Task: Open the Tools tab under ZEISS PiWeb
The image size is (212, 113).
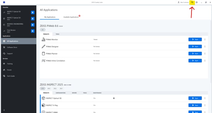Action: [57, 34]
